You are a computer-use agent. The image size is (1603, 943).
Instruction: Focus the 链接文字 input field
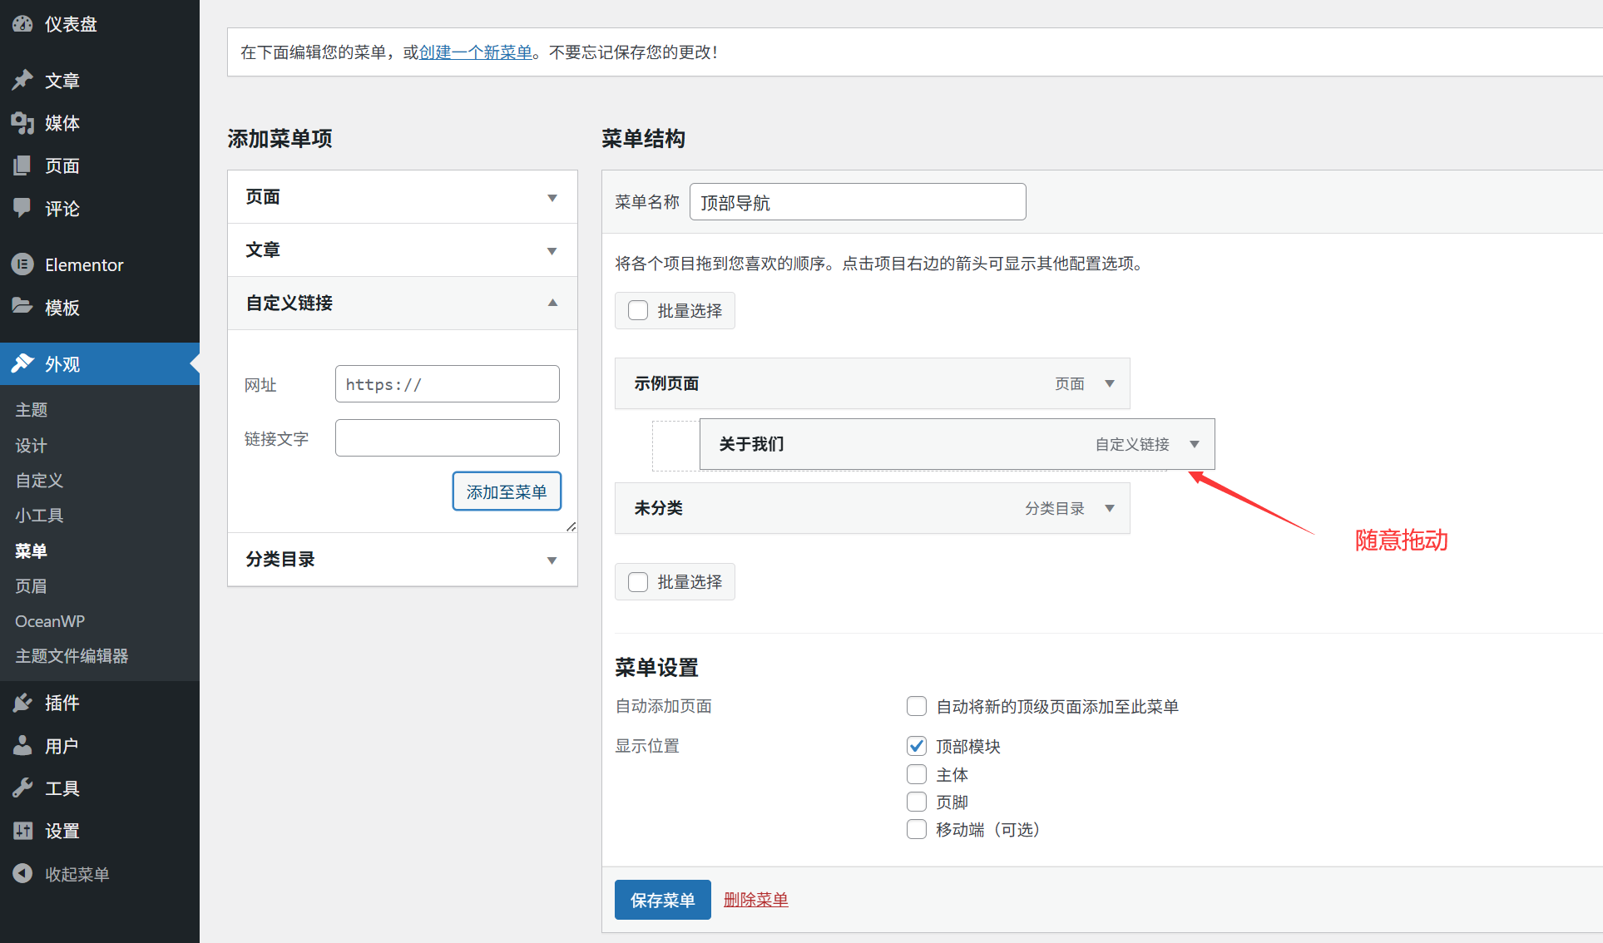tap(448, 437)
